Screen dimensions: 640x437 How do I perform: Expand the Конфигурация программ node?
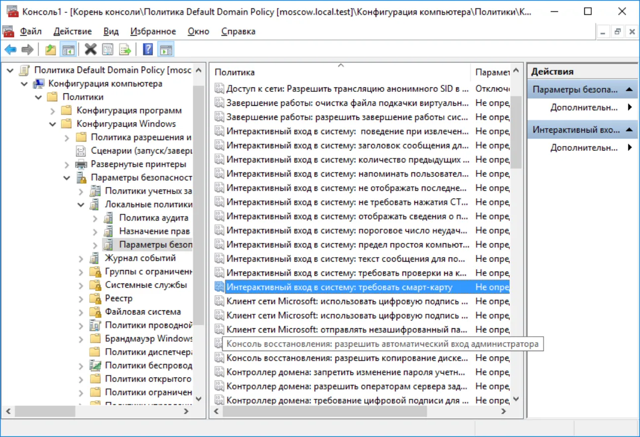[53, 111]
